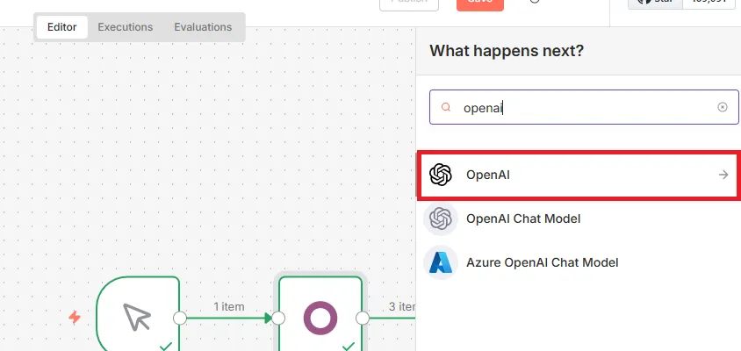Click the purple node output connector
This screenshot has width=741, height=351.
[363, 318]
